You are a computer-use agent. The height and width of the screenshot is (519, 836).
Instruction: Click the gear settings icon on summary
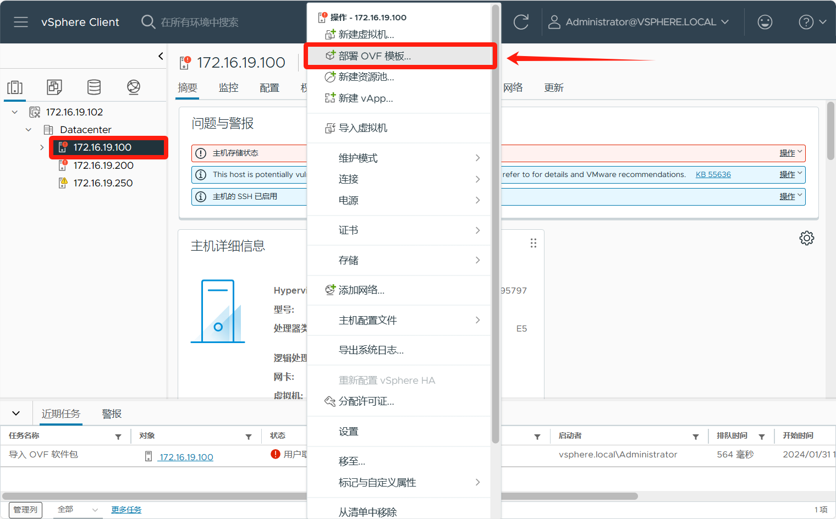(x=806, y=238)
